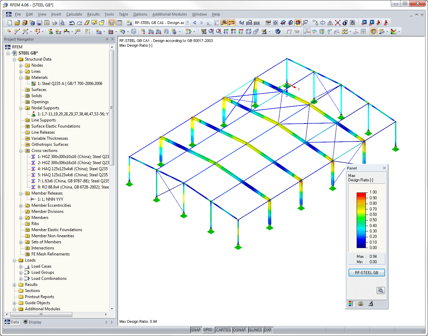Expand the Members tree node
Viewport: 428px width, 336px height.
pyautogui.click(x=21, y=218)
